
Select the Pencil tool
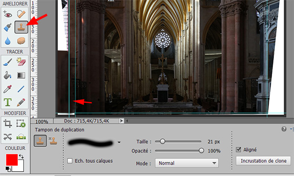point(21,102)
